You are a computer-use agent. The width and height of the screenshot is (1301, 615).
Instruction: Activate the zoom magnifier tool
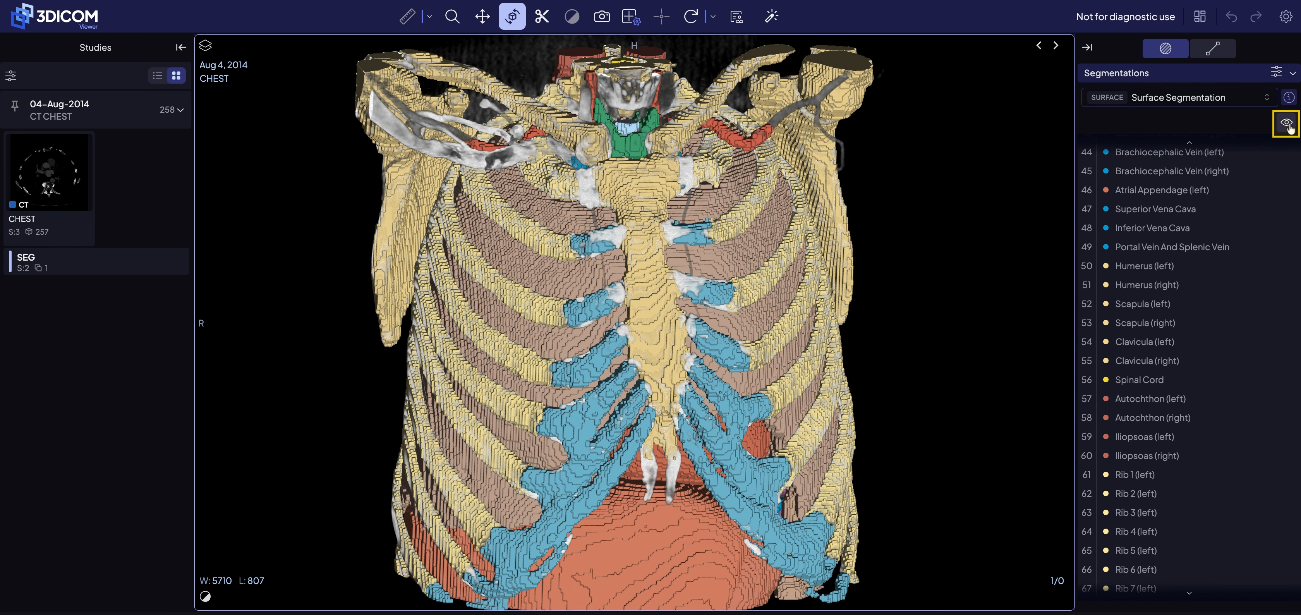click(x=452, y=17)
